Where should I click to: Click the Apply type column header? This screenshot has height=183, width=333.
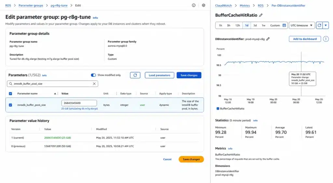(166, 93)
